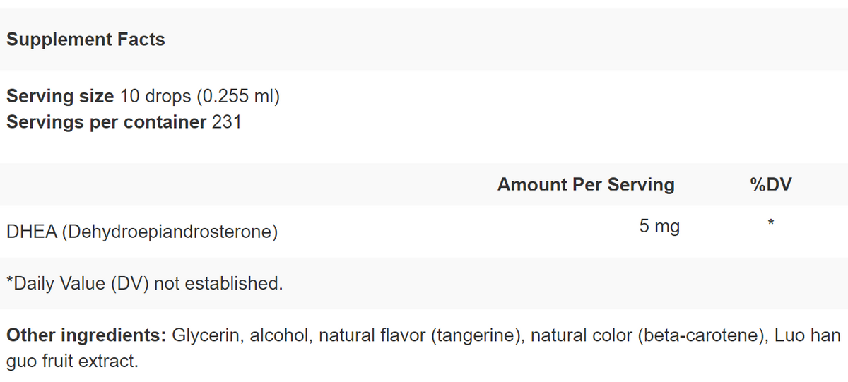Click the Serving size label
This screenshot has height=382, width=848.
(x=60, y=96)
